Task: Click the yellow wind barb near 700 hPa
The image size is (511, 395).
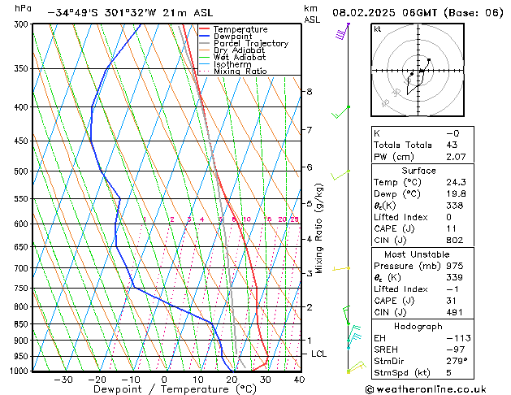Action: pyautogui.click(x=341, y=268)
